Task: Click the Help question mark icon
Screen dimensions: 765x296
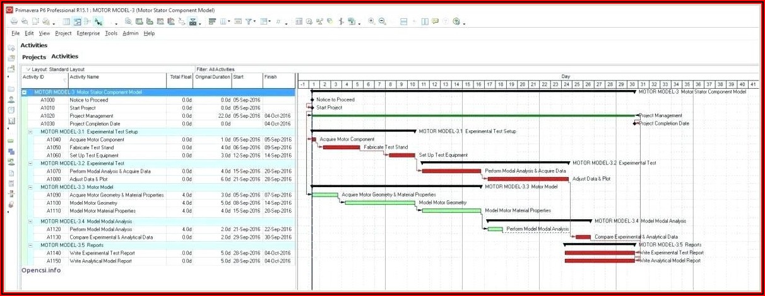Action: pos(456,21)
